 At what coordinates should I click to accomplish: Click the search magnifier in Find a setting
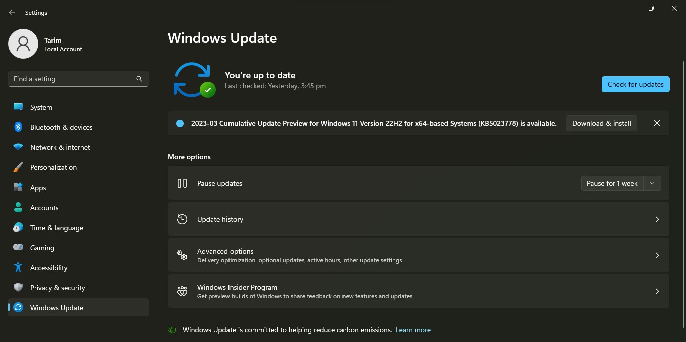[139, 79]
